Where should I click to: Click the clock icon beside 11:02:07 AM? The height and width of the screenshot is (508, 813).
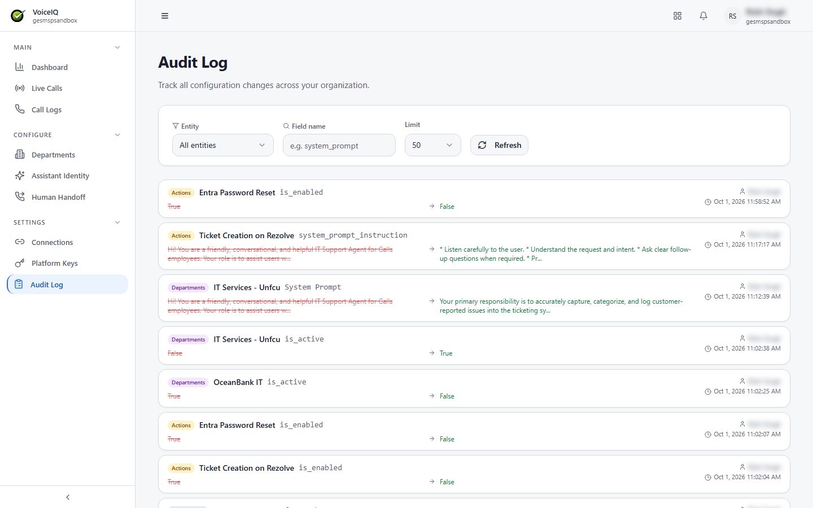tap(708, 435)
